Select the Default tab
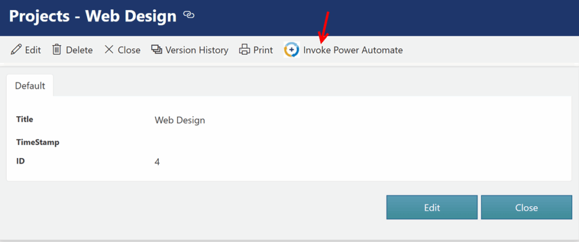579x242 pixels. [x=30, y=86]
